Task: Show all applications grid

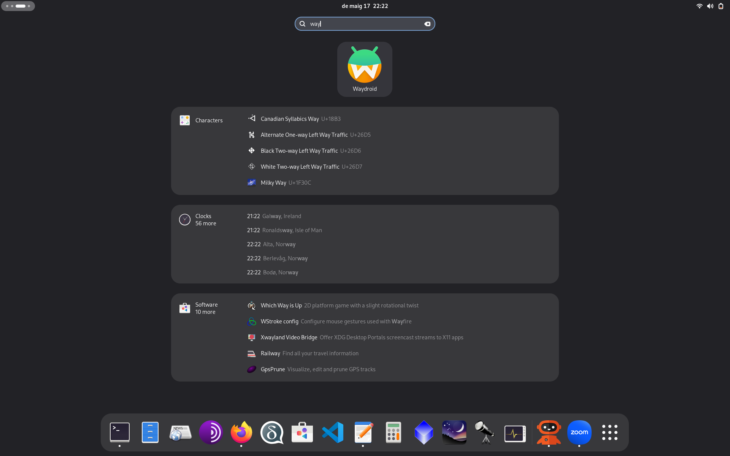Action: coord(609,432)
